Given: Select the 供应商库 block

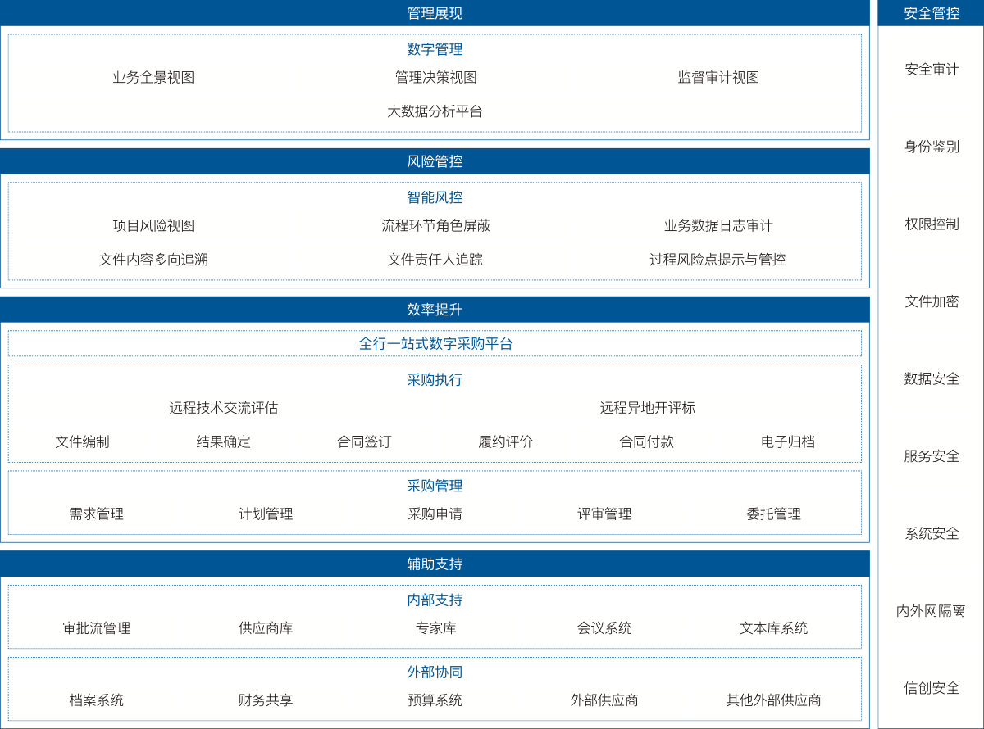Looking at the screenshot, I should point(266,628).
